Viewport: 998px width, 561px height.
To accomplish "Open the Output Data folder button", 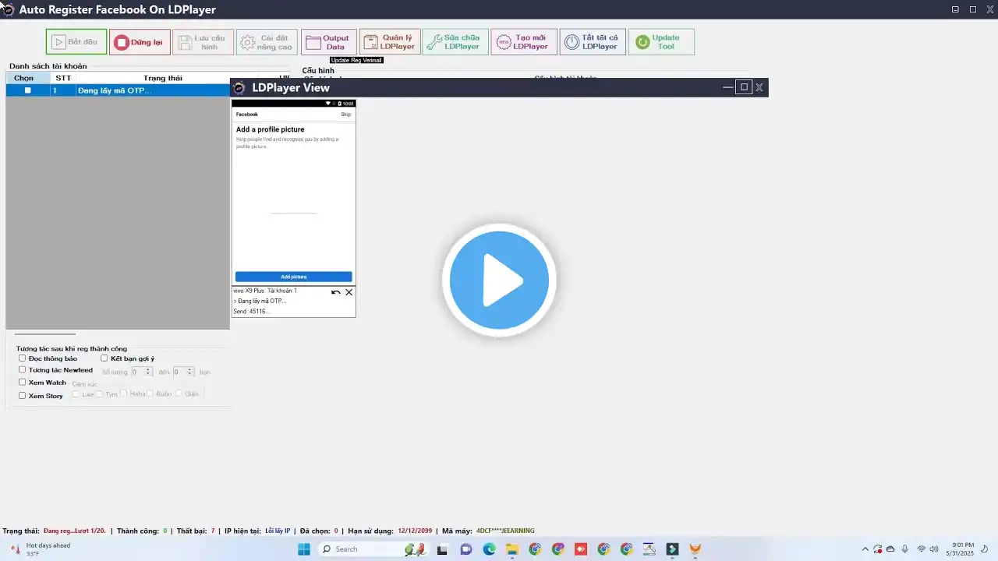I will click(329, 42).
